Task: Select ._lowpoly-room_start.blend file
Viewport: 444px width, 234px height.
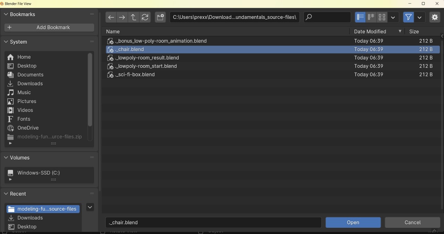Action: click(x=272, y=66)
